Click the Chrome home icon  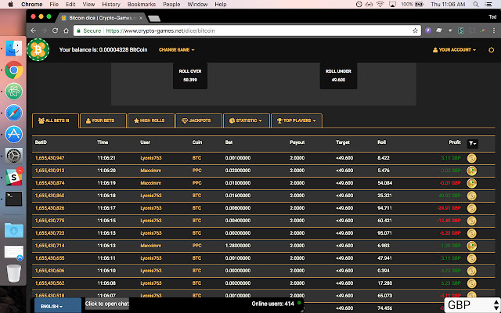point(66,31)
